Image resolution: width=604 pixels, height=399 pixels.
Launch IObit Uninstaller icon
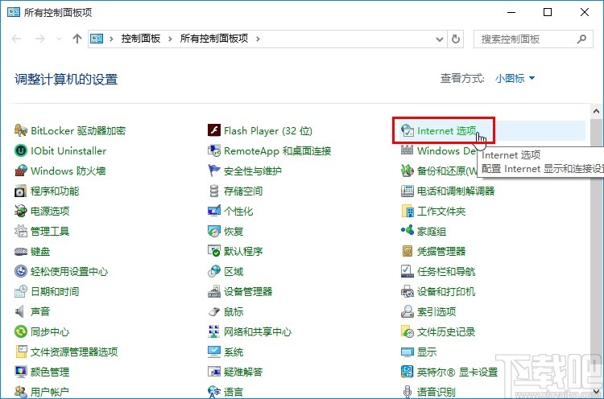(20, 150)
